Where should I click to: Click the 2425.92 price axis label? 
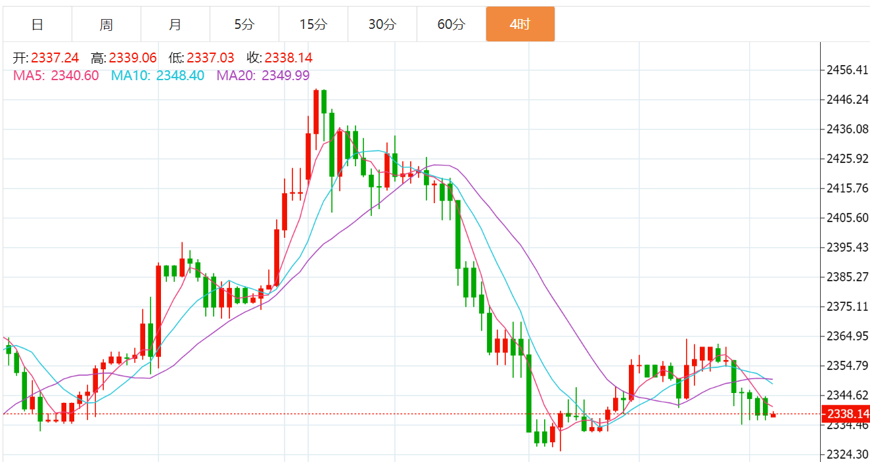coord(848,158)
